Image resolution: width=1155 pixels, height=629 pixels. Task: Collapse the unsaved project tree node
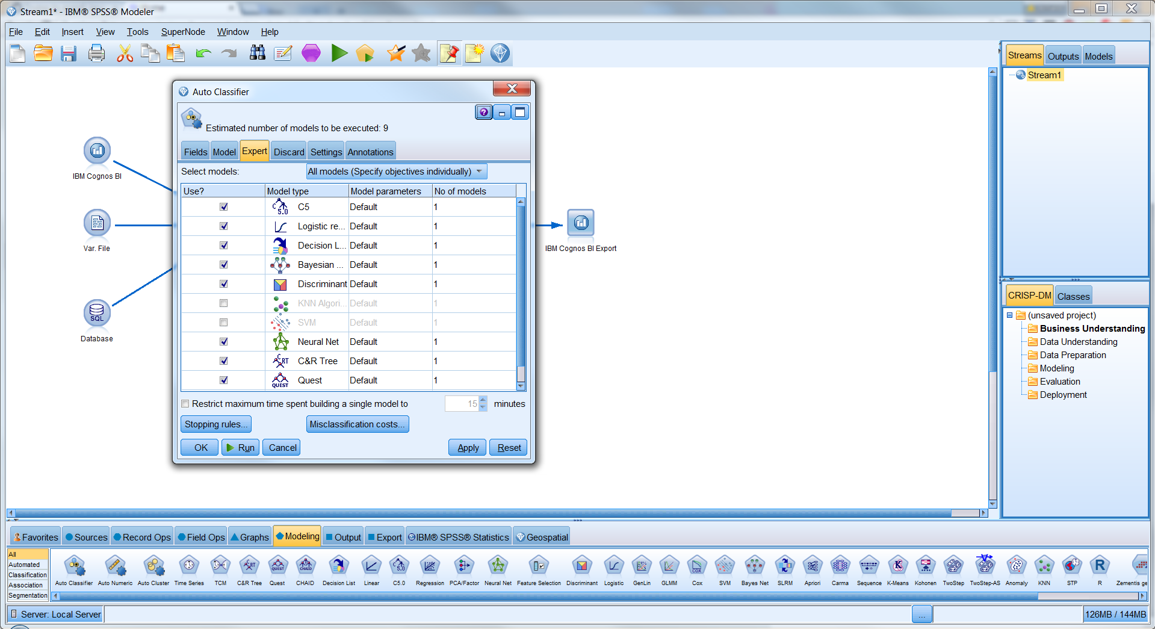point(1010,315)
